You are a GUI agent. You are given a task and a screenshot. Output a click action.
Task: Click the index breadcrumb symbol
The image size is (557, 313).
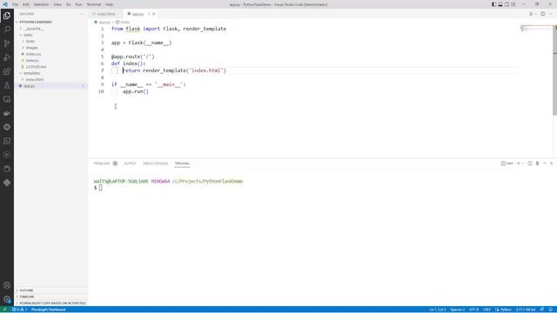pos(123,22)
